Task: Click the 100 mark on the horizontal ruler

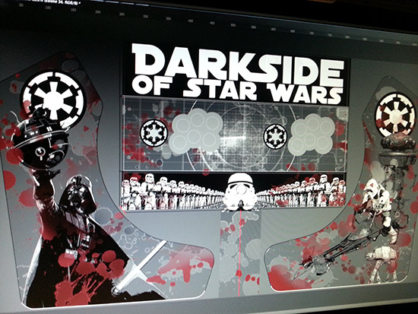Action: click(x=48, y=8)
